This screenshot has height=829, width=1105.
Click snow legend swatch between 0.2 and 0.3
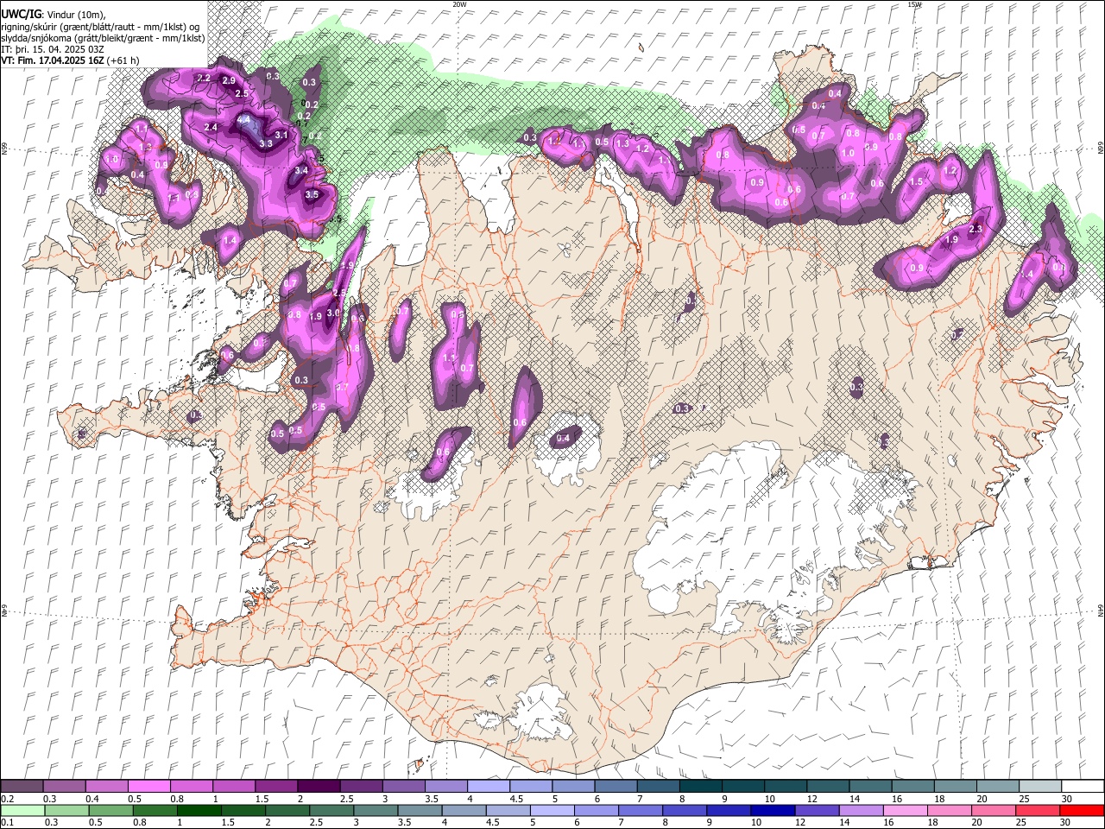pos(22,786)
